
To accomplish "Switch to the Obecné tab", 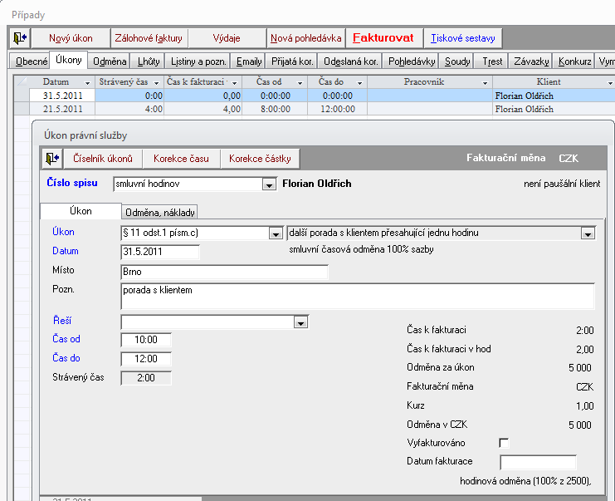I will point(31,61).
